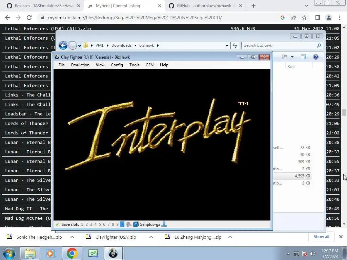347x260 pixels.
Task: Click Show all downloads
Action: [x=321, y=237]
